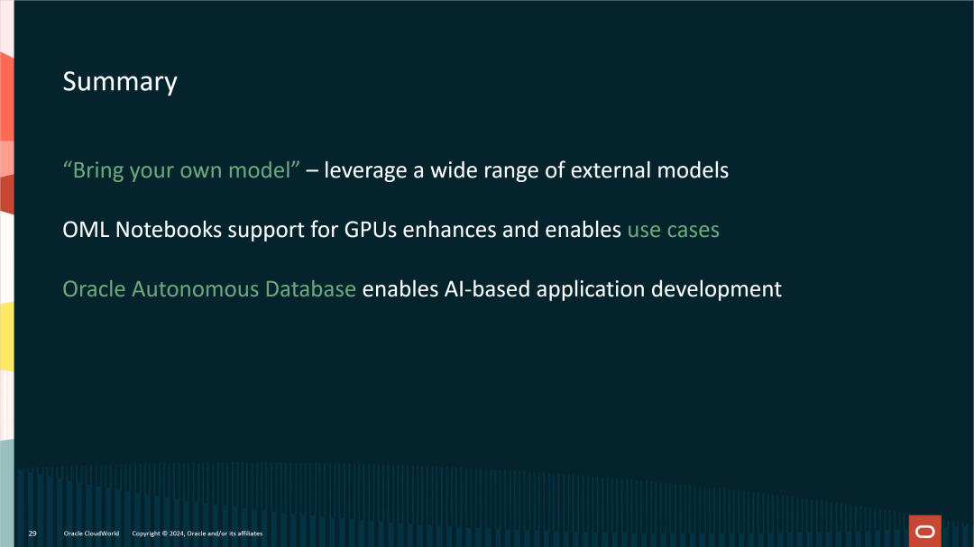Click the "Oracle Autonomous Database" green text

(x=208, y=289)
